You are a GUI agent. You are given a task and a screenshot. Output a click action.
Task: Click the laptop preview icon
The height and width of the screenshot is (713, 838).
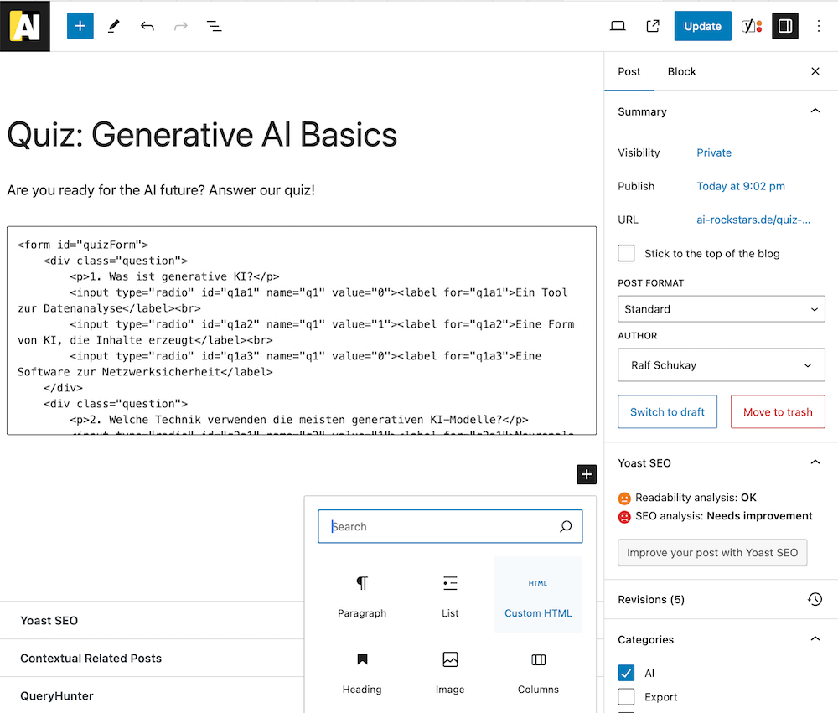click(618, 26)
